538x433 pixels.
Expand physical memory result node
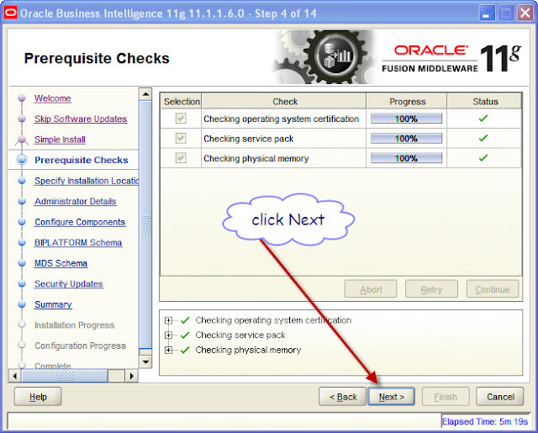point(168,350)
